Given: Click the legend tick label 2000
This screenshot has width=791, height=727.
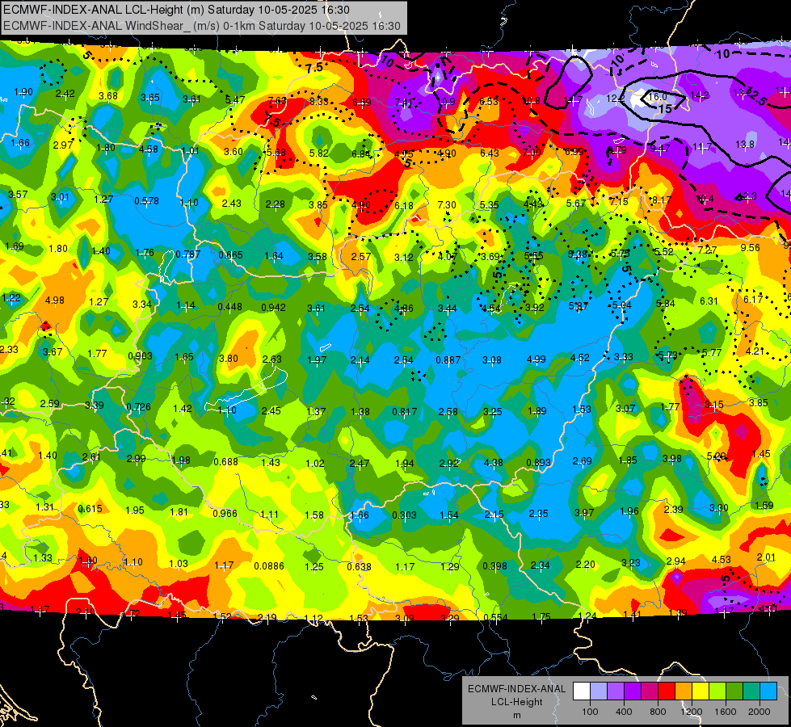Looking at the screenshot, I should pyautogui.click(x=759, y=712).
